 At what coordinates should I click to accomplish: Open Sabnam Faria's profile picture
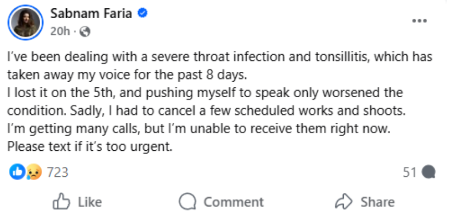click(25, 22)
